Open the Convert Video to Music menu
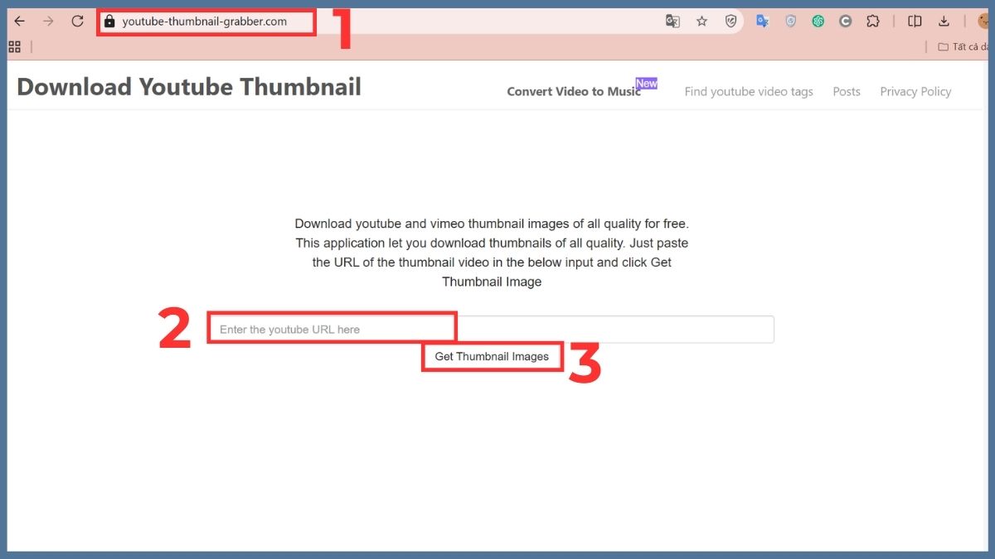The height and width of the screenshot is (559, 995). click(573, 91)
